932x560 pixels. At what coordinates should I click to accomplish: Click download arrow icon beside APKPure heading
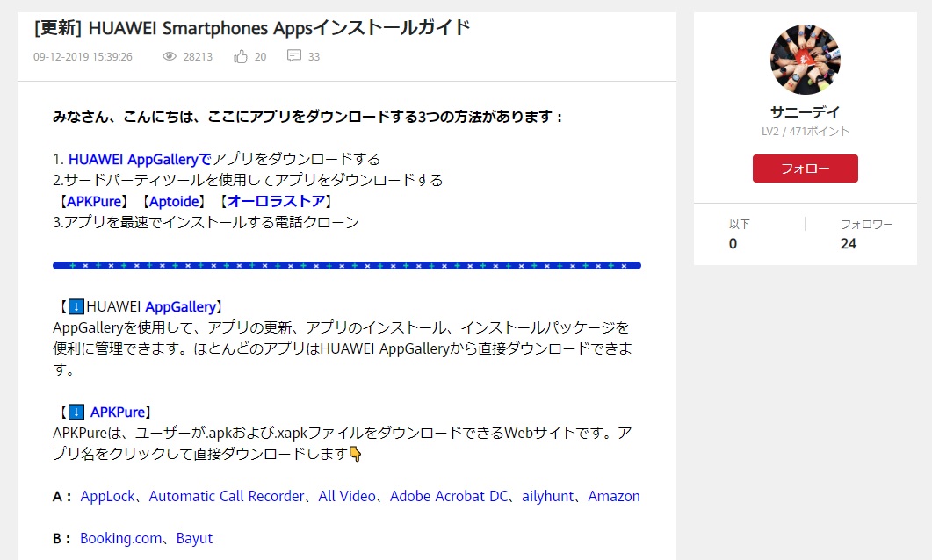[76, 413]
